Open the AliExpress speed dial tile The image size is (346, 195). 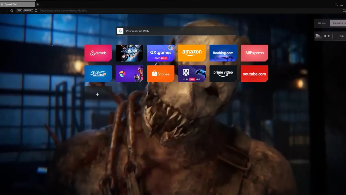coord(254,53)
